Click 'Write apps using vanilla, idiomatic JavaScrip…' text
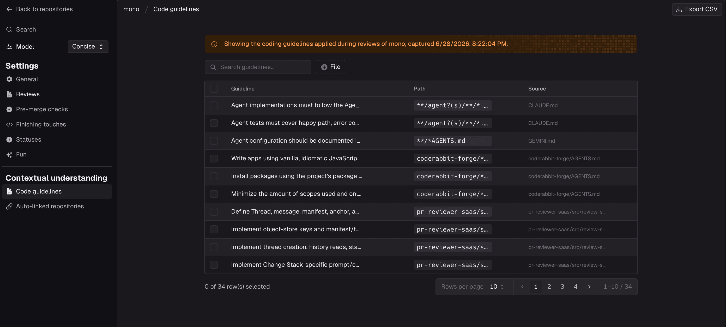 296,159
